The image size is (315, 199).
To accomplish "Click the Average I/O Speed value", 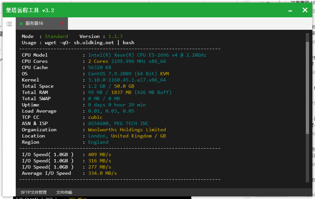I will [x=102, y=173].
